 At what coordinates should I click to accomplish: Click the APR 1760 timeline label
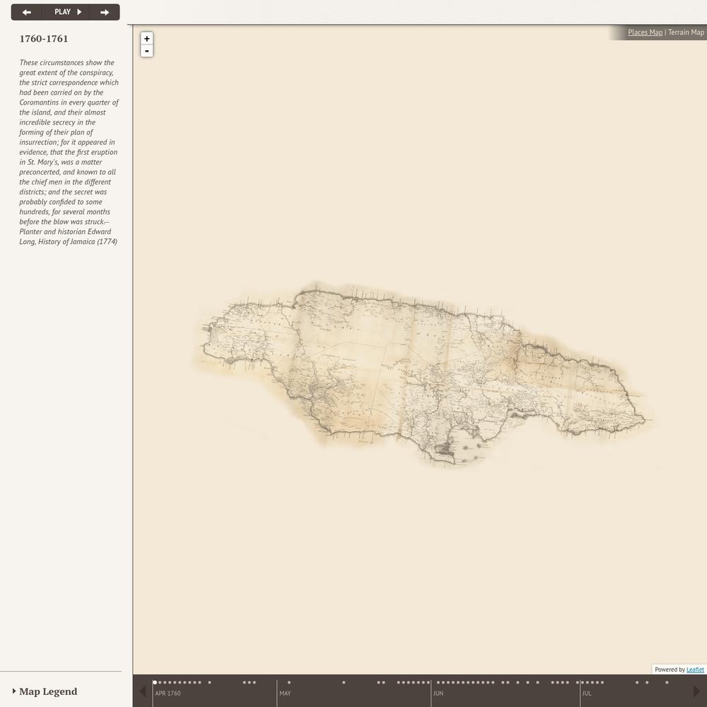(x=168, y=693)
